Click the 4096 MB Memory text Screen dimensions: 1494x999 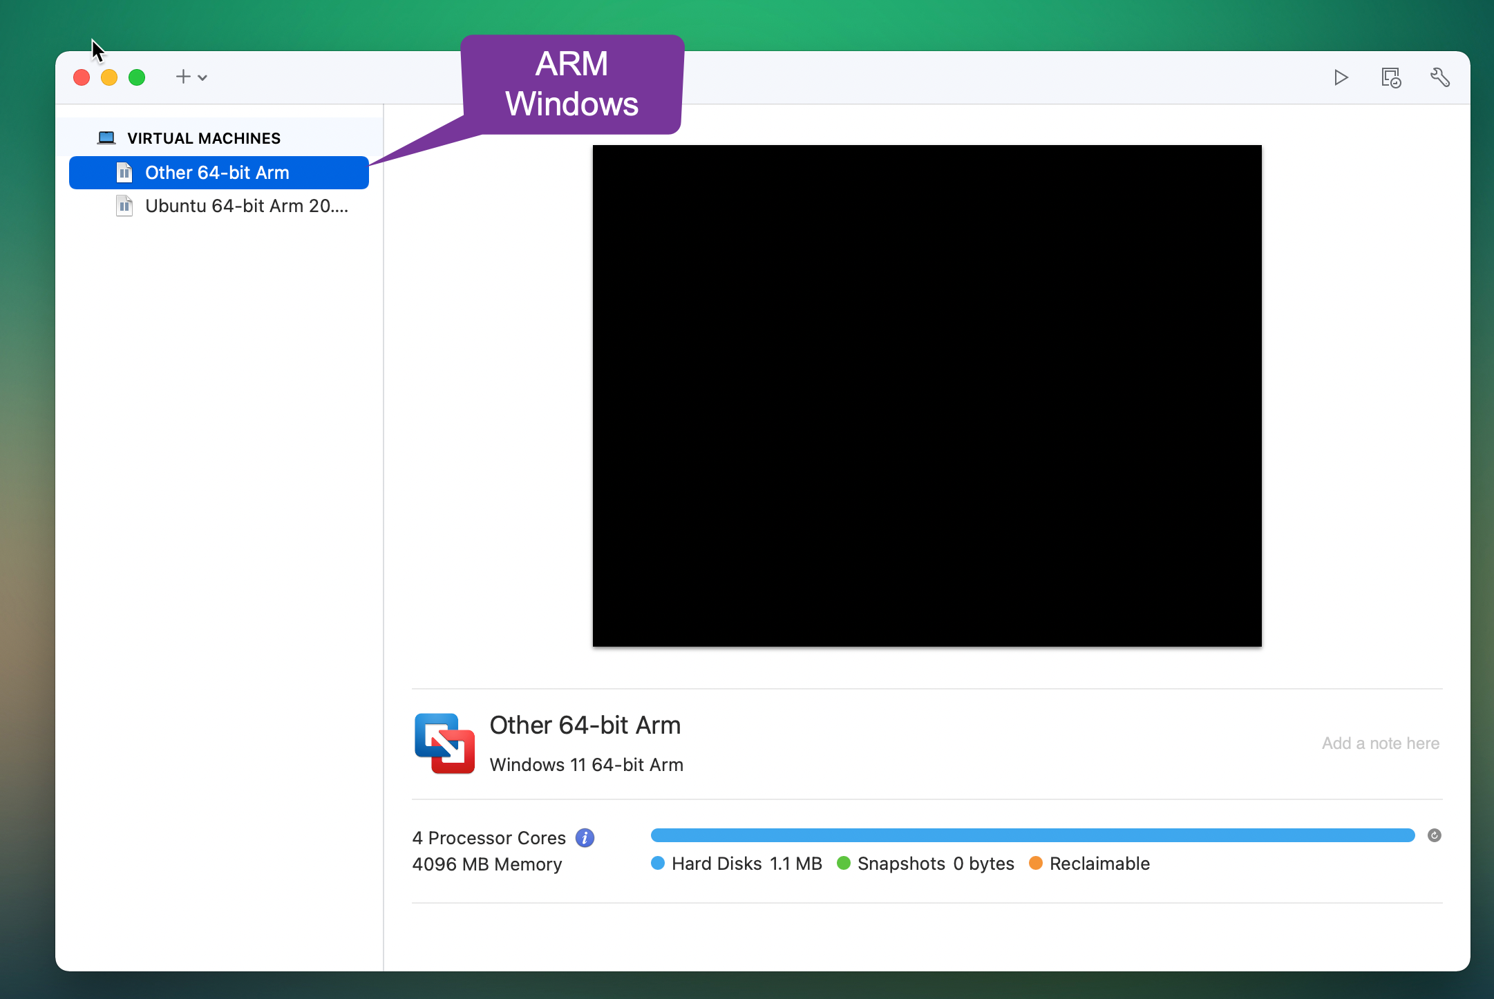tap(487, 864)
